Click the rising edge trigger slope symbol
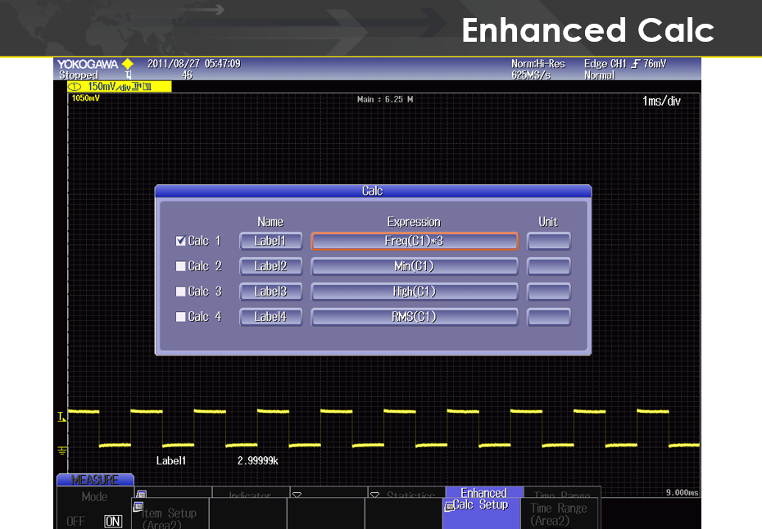The width and height of the screenshot is (762, 529). [635, 64]
